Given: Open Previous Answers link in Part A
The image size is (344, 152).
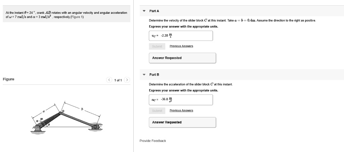Looking at the screenshot, I should pos(181,46).
